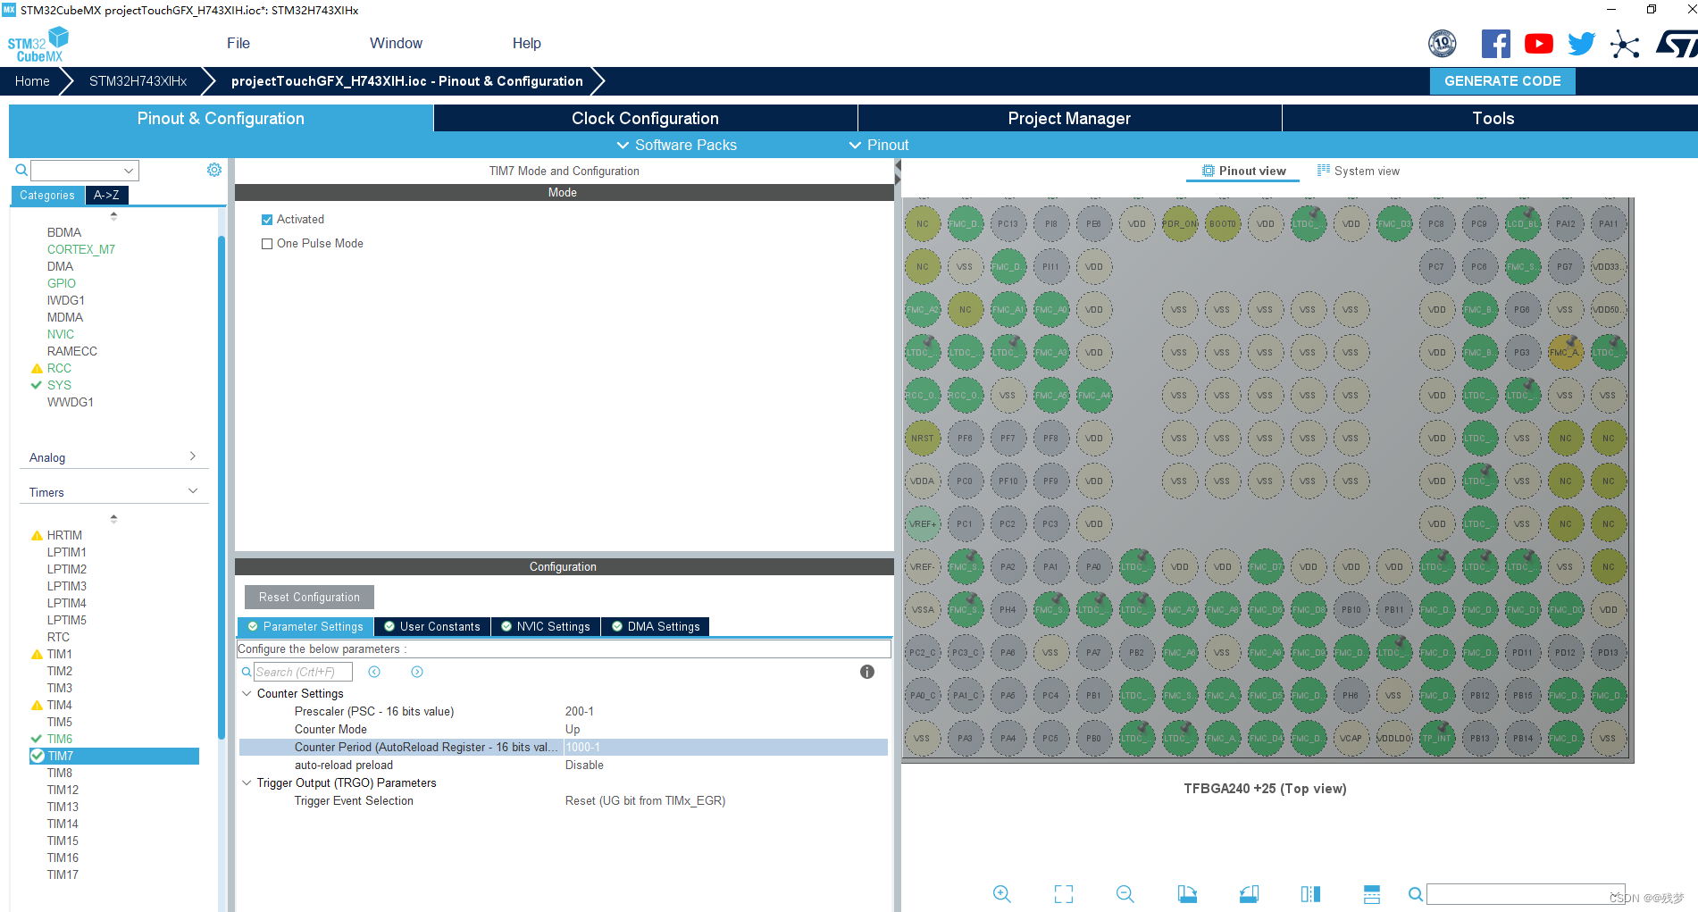Open ST YouTube channel icon
This screenshot has height=912, width=1698.
click(x=1539, y=44)
